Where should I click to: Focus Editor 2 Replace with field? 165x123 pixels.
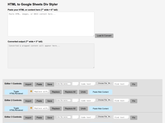(41, 108)
